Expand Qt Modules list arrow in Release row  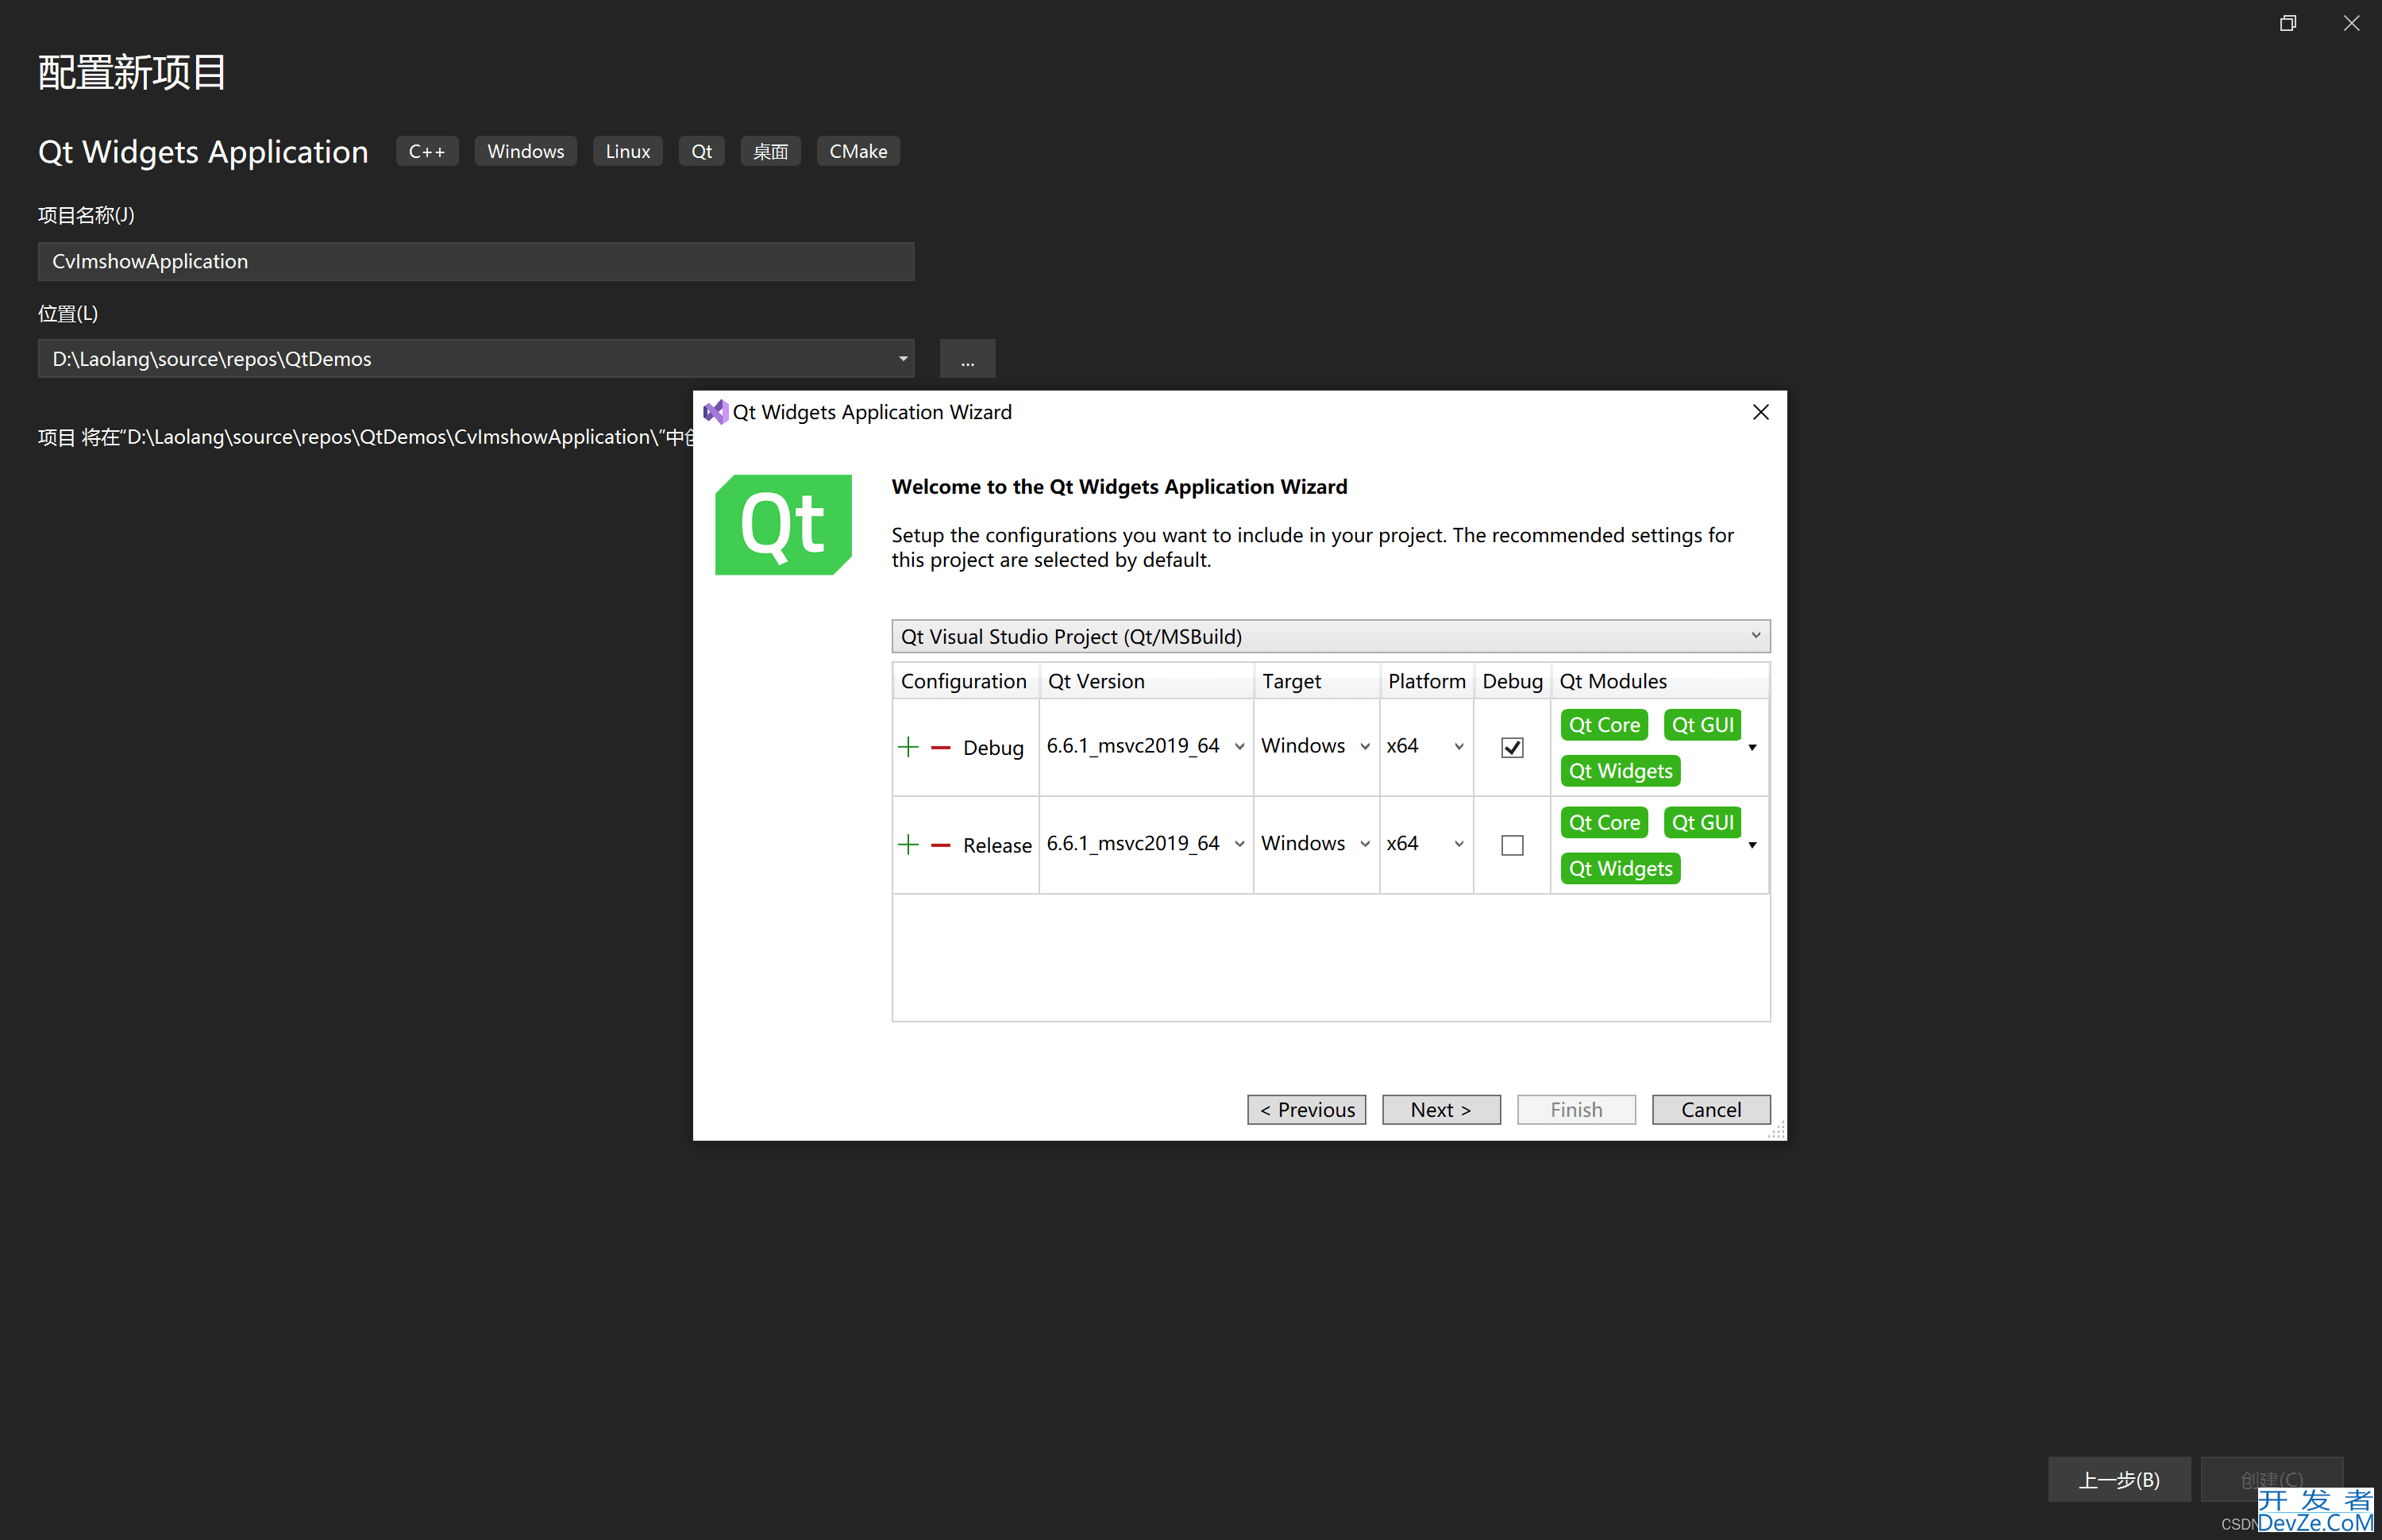coord(1752,845)
